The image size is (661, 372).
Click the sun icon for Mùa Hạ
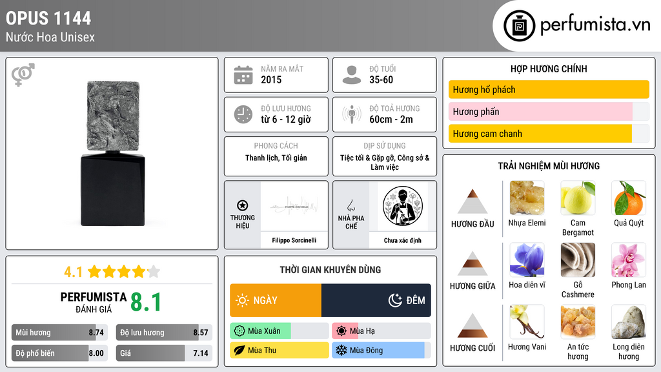tap(341, 331)
